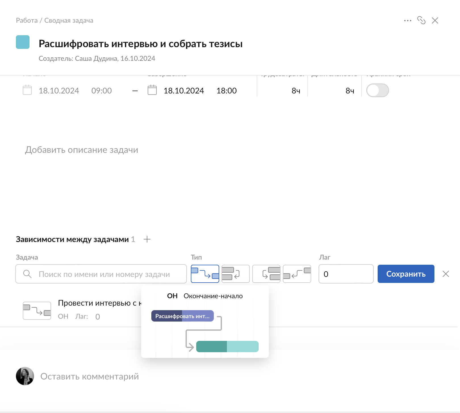
Task: Toggle the "Крайний срок" switch
Action: click(378, 90)
